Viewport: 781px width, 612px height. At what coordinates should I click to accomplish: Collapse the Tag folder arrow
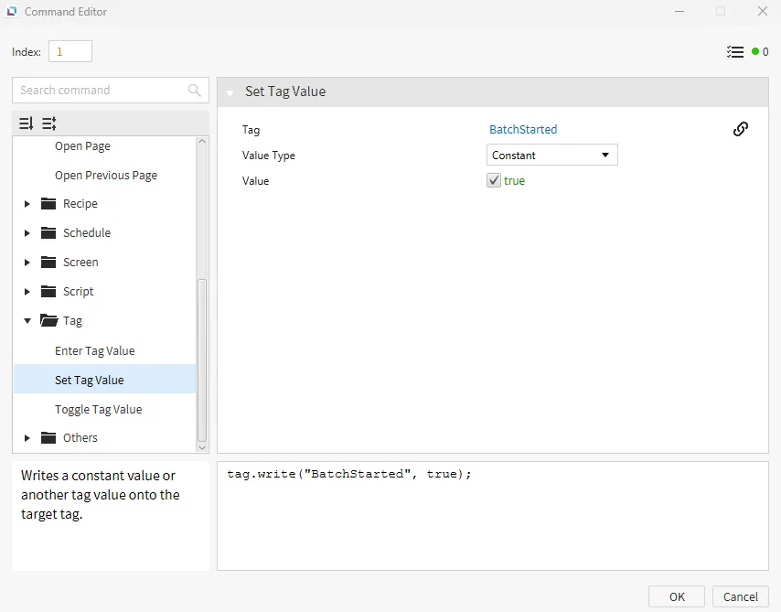point(27,321)
